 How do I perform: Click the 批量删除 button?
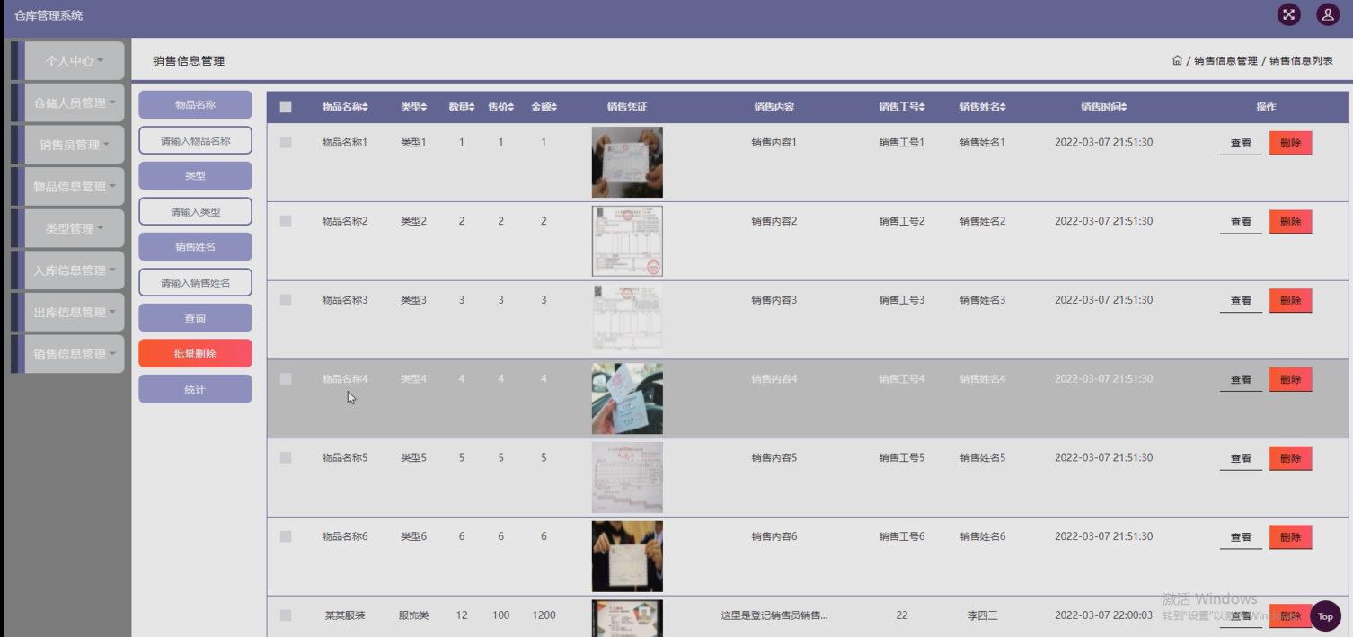pos(195,354)
